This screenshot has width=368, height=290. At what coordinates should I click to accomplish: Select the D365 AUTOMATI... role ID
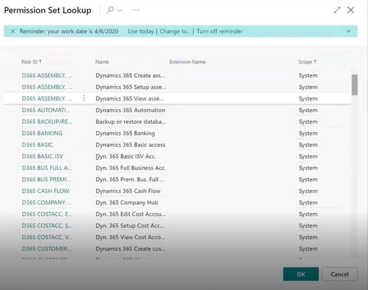(x=46, y=110)
